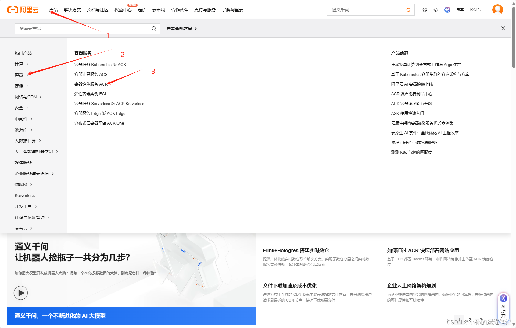Open the 解决方案 menu
This screenshot has width=516, height=328.
[x=72, y=10]
